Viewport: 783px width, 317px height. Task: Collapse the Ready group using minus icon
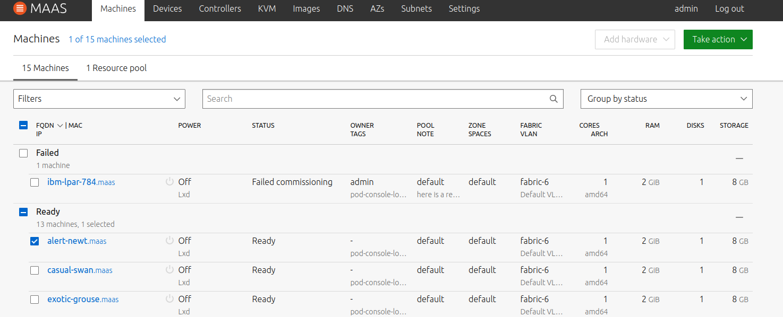tap(739, 217)
